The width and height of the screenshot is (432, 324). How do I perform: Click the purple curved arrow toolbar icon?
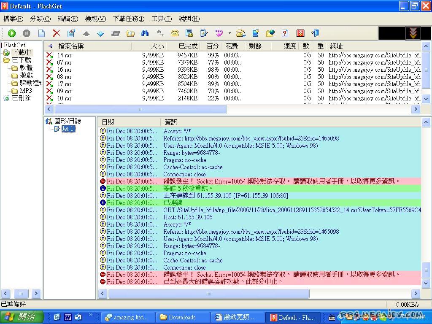[x=219, y=33]
